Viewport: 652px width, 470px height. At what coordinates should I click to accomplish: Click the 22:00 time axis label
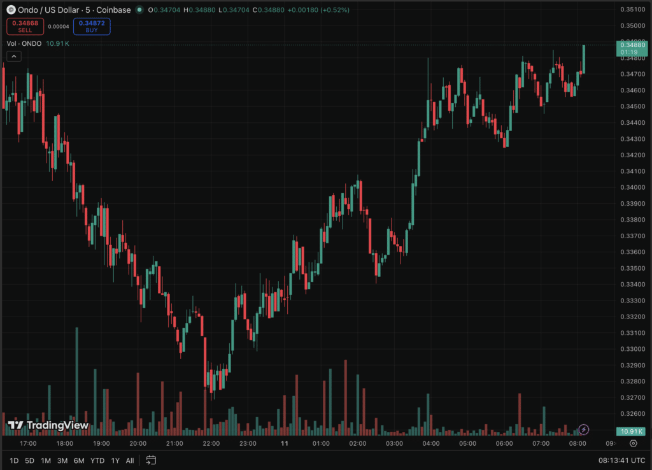[x=211, y=443]
